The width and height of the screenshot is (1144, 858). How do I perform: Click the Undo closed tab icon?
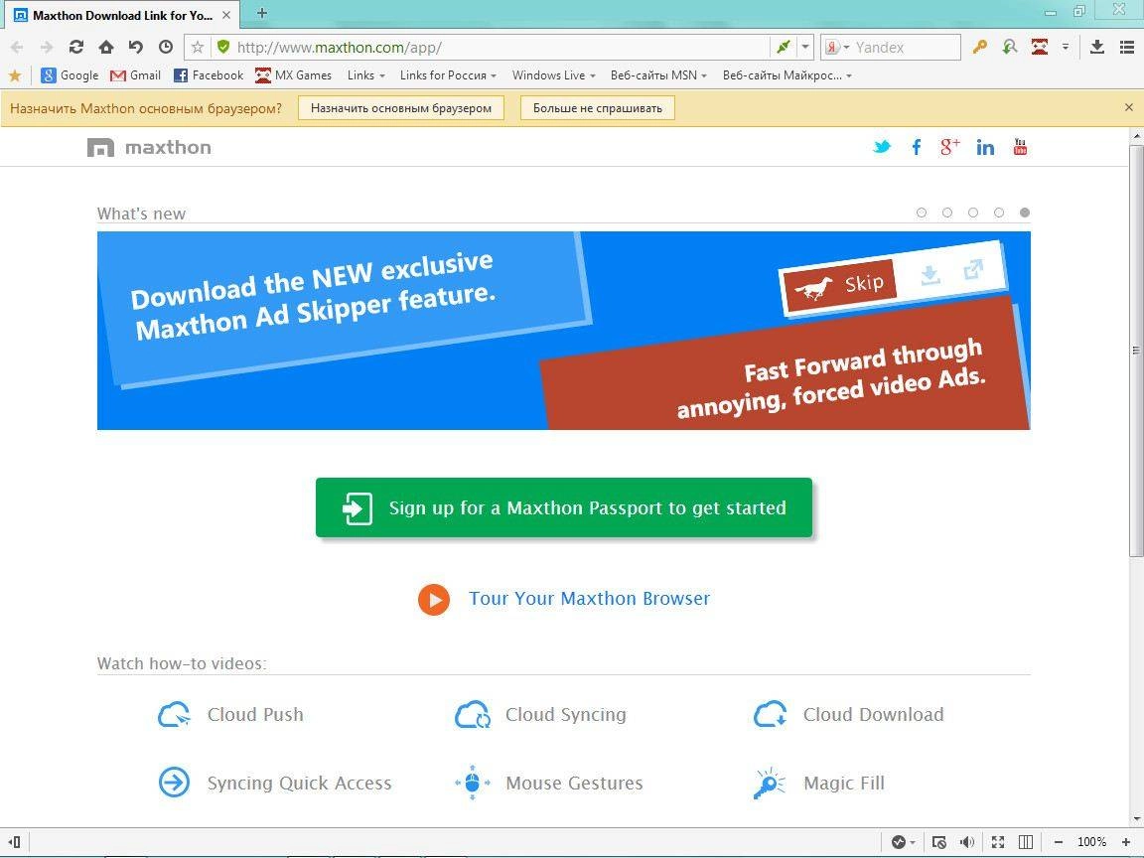click(136, 48)
